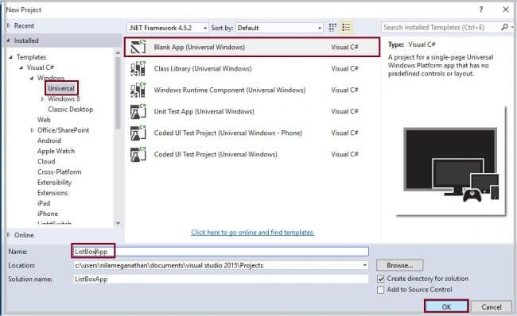The width and height of the screenshot is (517, 316).
Task: Click the Solution name input field
Action: click(220, 279)
